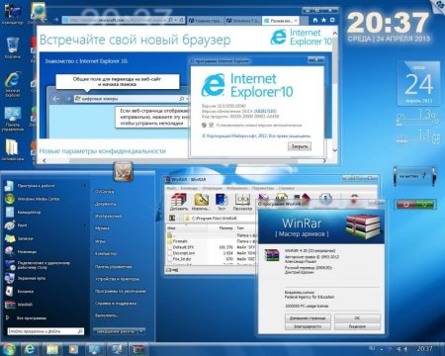Image resolution: width=445 pixels, height=356 pixels.
Task: Toggle install new versions automatically checkbox
Action: (212, 125)
